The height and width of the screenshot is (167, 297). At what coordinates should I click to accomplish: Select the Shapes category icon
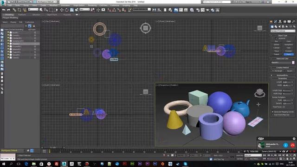tap(276, 26)
